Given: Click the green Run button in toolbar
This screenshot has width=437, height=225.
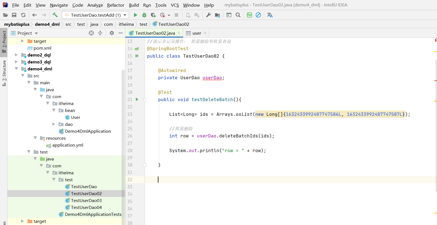Looking at the screenshot, I should coord(135,15).
